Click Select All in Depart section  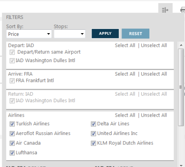tap(125, 46)
